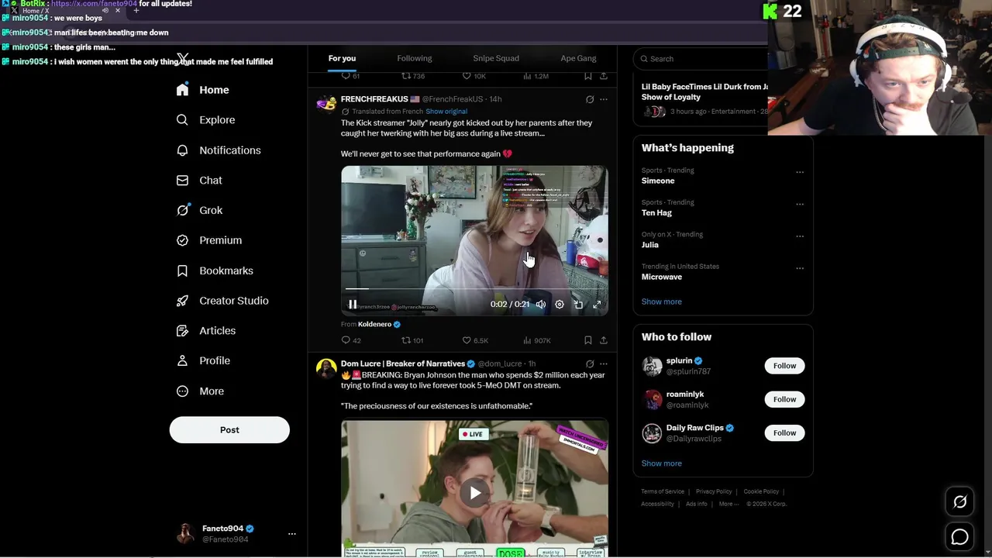The height and width of the screenshot is (558, 992).
Task: Open Lil Baby FaceTimes Lil Durk story
Action: click(x=704, y=92)
